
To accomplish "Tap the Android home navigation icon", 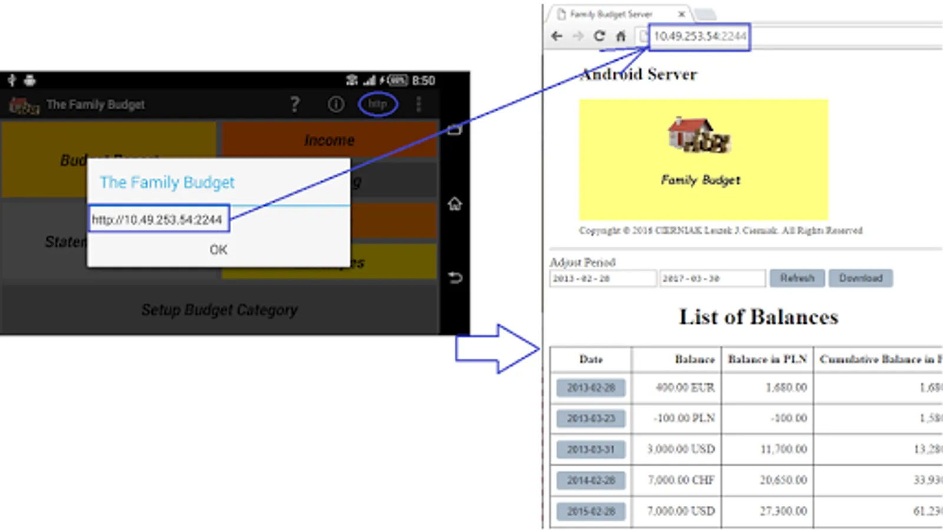I will coord(454,204).
